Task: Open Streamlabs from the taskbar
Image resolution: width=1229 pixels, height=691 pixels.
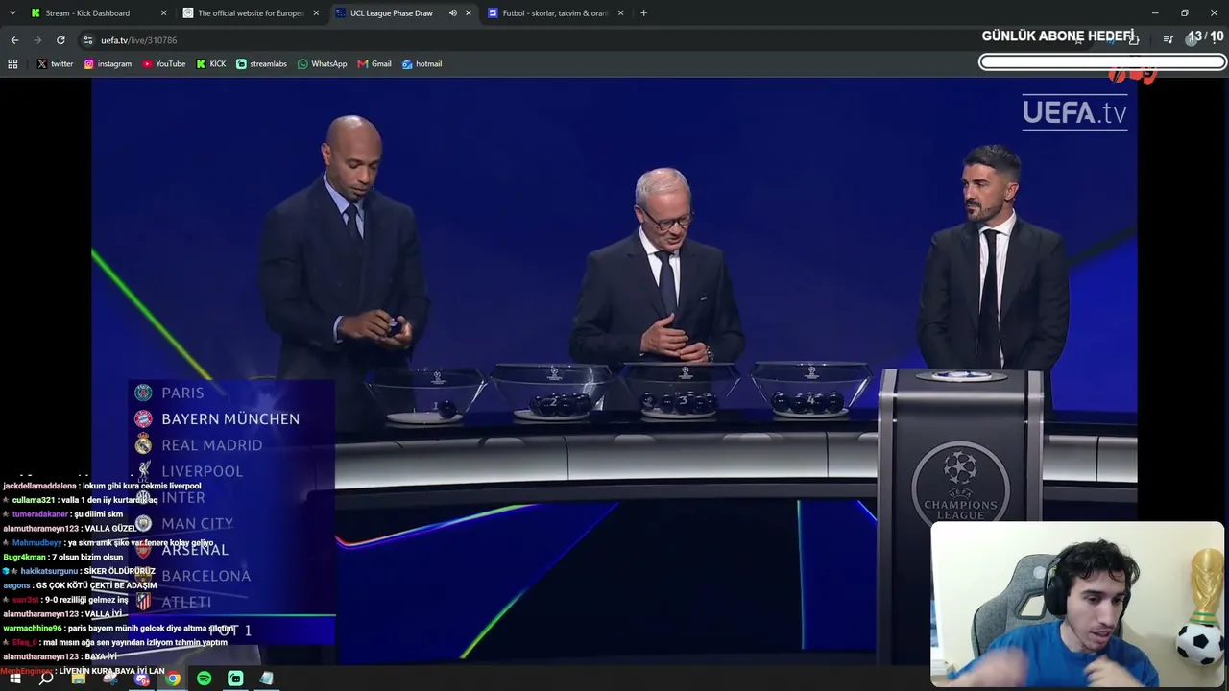Action: tap(235, 679)
